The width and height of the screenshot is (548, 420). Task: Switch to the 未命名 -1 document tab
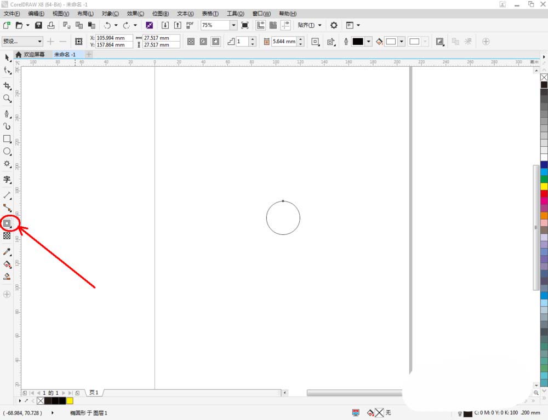point(65,54)
